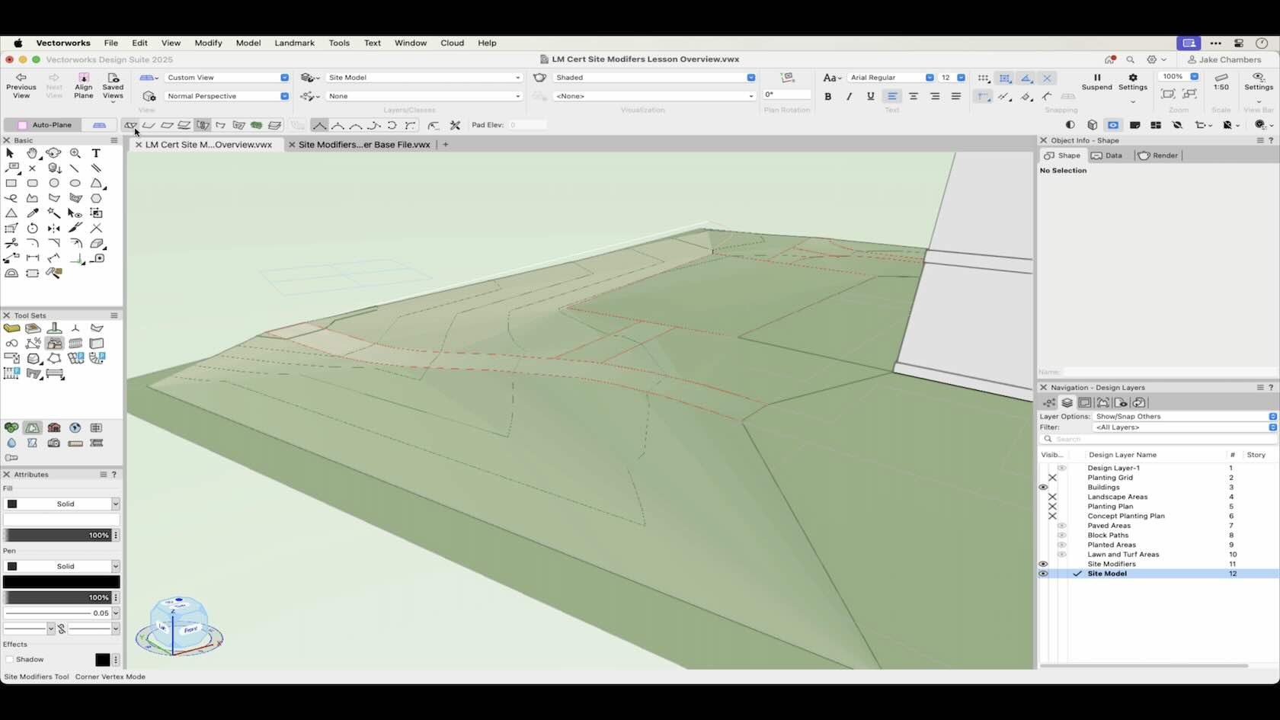This screenshot has width=1280, height=720.
Task: Toggle visibility of the Buildings layer
Action: (x=1044, y=488)
